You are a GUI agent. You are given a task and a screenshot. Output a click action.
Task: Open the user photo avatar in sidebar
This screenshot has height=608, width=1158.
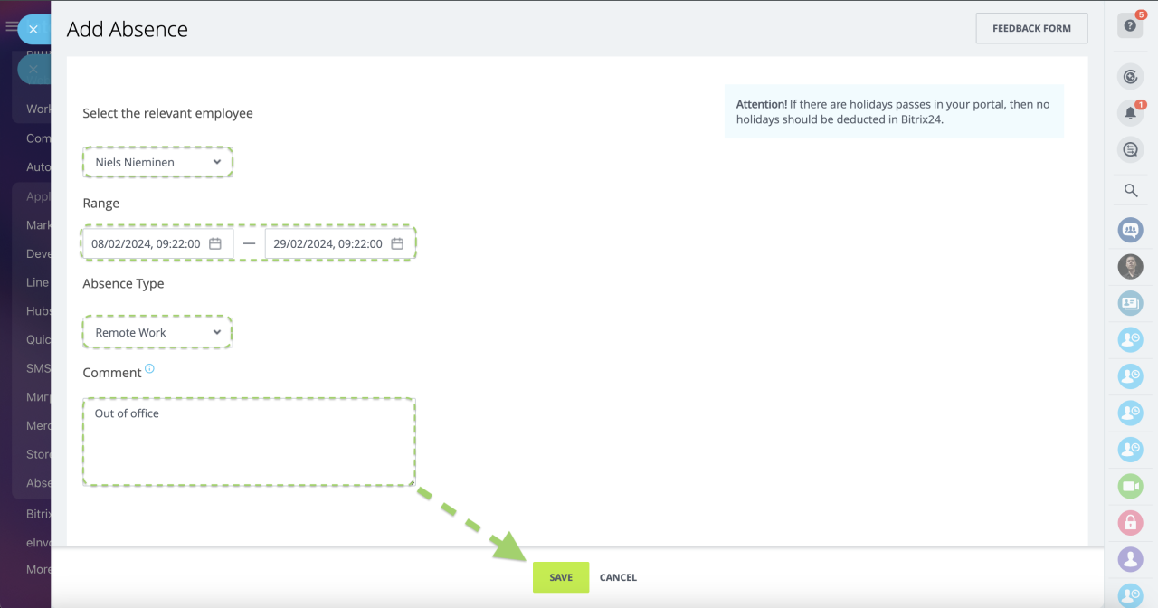1130,266
